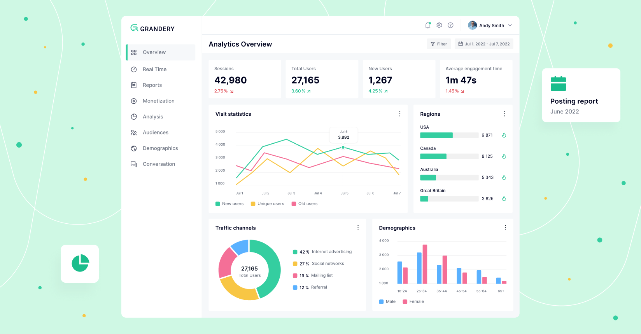Click the fire icon next to Canada

point(504,157)
